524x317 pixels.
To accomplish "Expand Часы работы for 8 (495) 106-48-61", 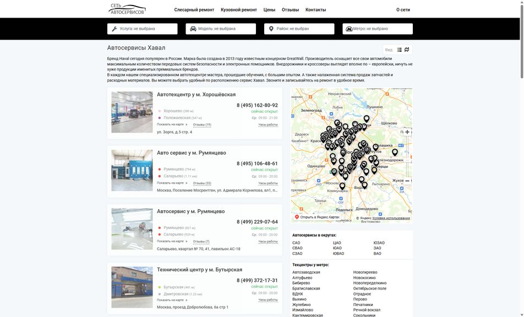I will click(268, 183).
